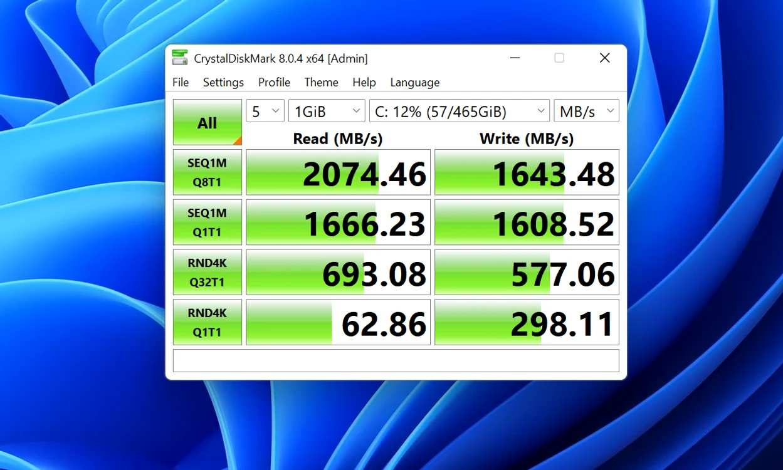Click the SEQ1M Q1T1 read result 1666.23
Viewport: 783px width, 470px height.
(339, 222)
